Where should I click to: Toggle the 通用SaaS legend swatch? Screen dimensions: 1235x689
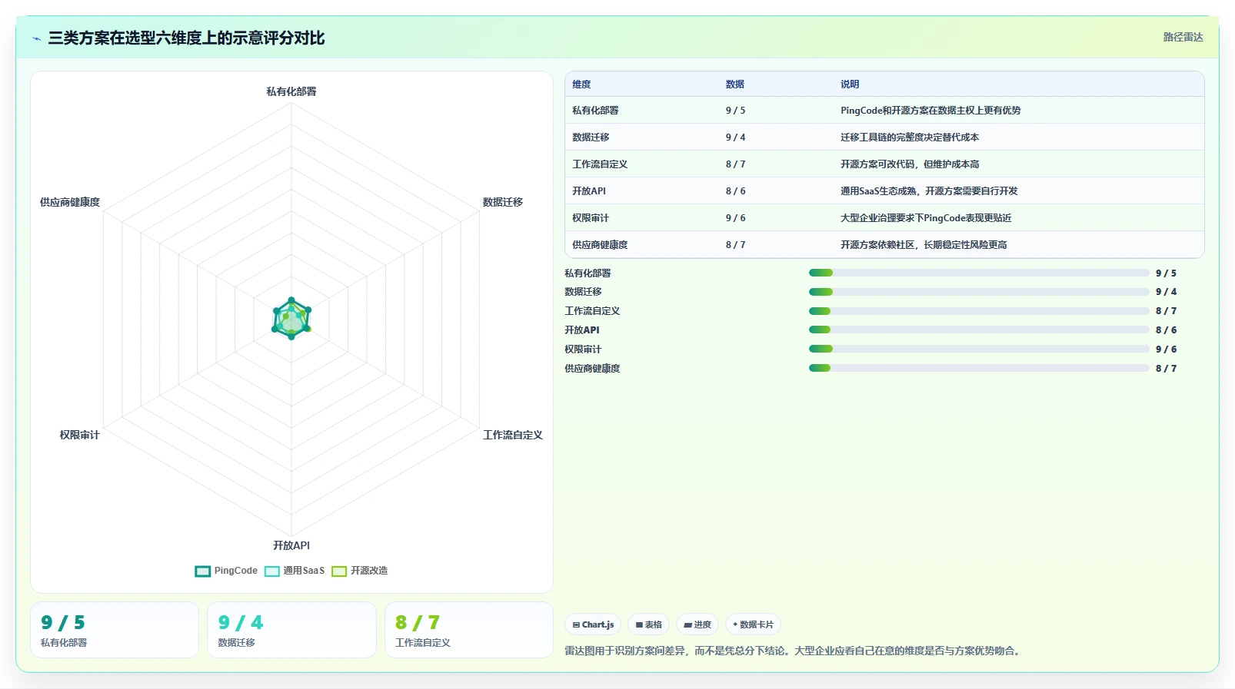tap(271, 571)
